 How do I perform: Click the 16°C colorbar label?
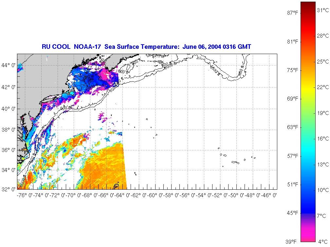323,139
